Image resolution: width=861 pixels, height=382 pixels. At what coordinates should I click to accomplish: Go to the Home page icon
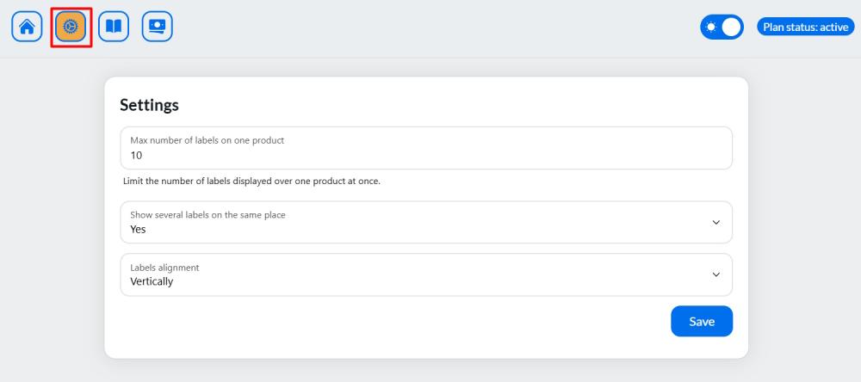pyautogui.click(x=27, y=27)
